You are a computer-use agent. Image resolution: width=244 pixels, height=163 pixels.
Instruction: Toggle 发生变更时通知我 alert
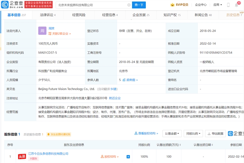pyautogui.click(x=59, y=134)
